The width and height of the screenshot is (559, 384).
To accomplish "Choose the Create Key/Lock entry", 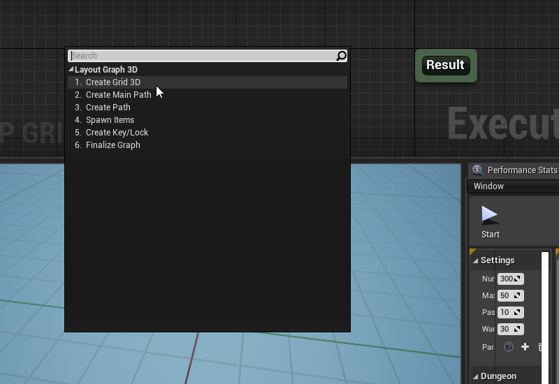I will coord(117,133).
